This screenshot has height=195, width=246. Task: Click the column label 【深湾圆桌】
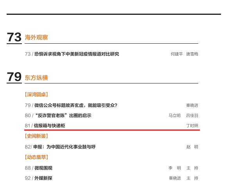(x=36, y=94)
